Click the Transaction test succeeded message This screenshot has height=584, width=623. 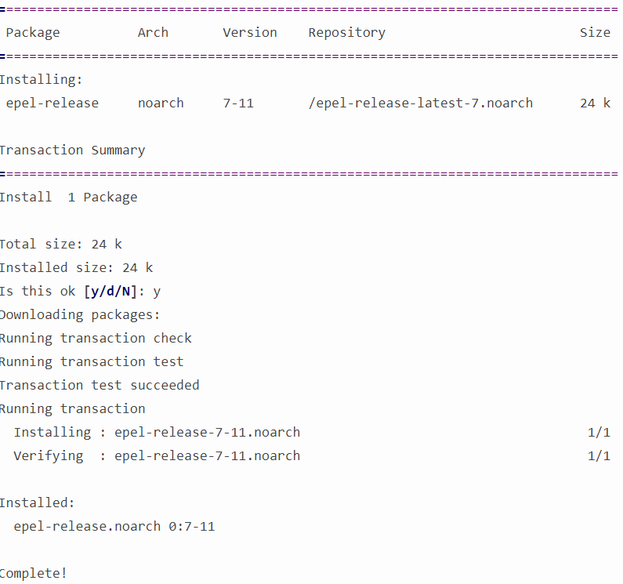tap(100, 386)
